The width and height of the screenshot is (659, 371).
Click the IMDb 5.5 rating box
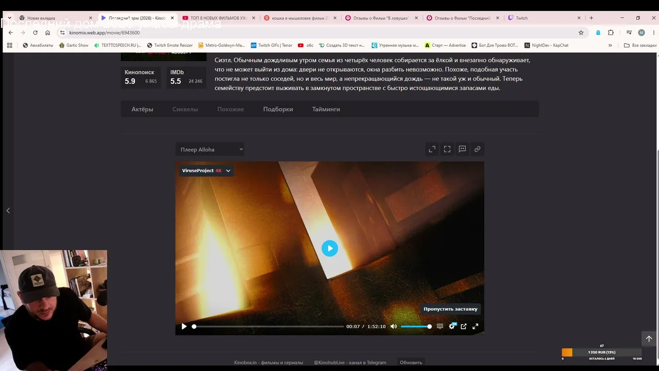tap(186, 77)
